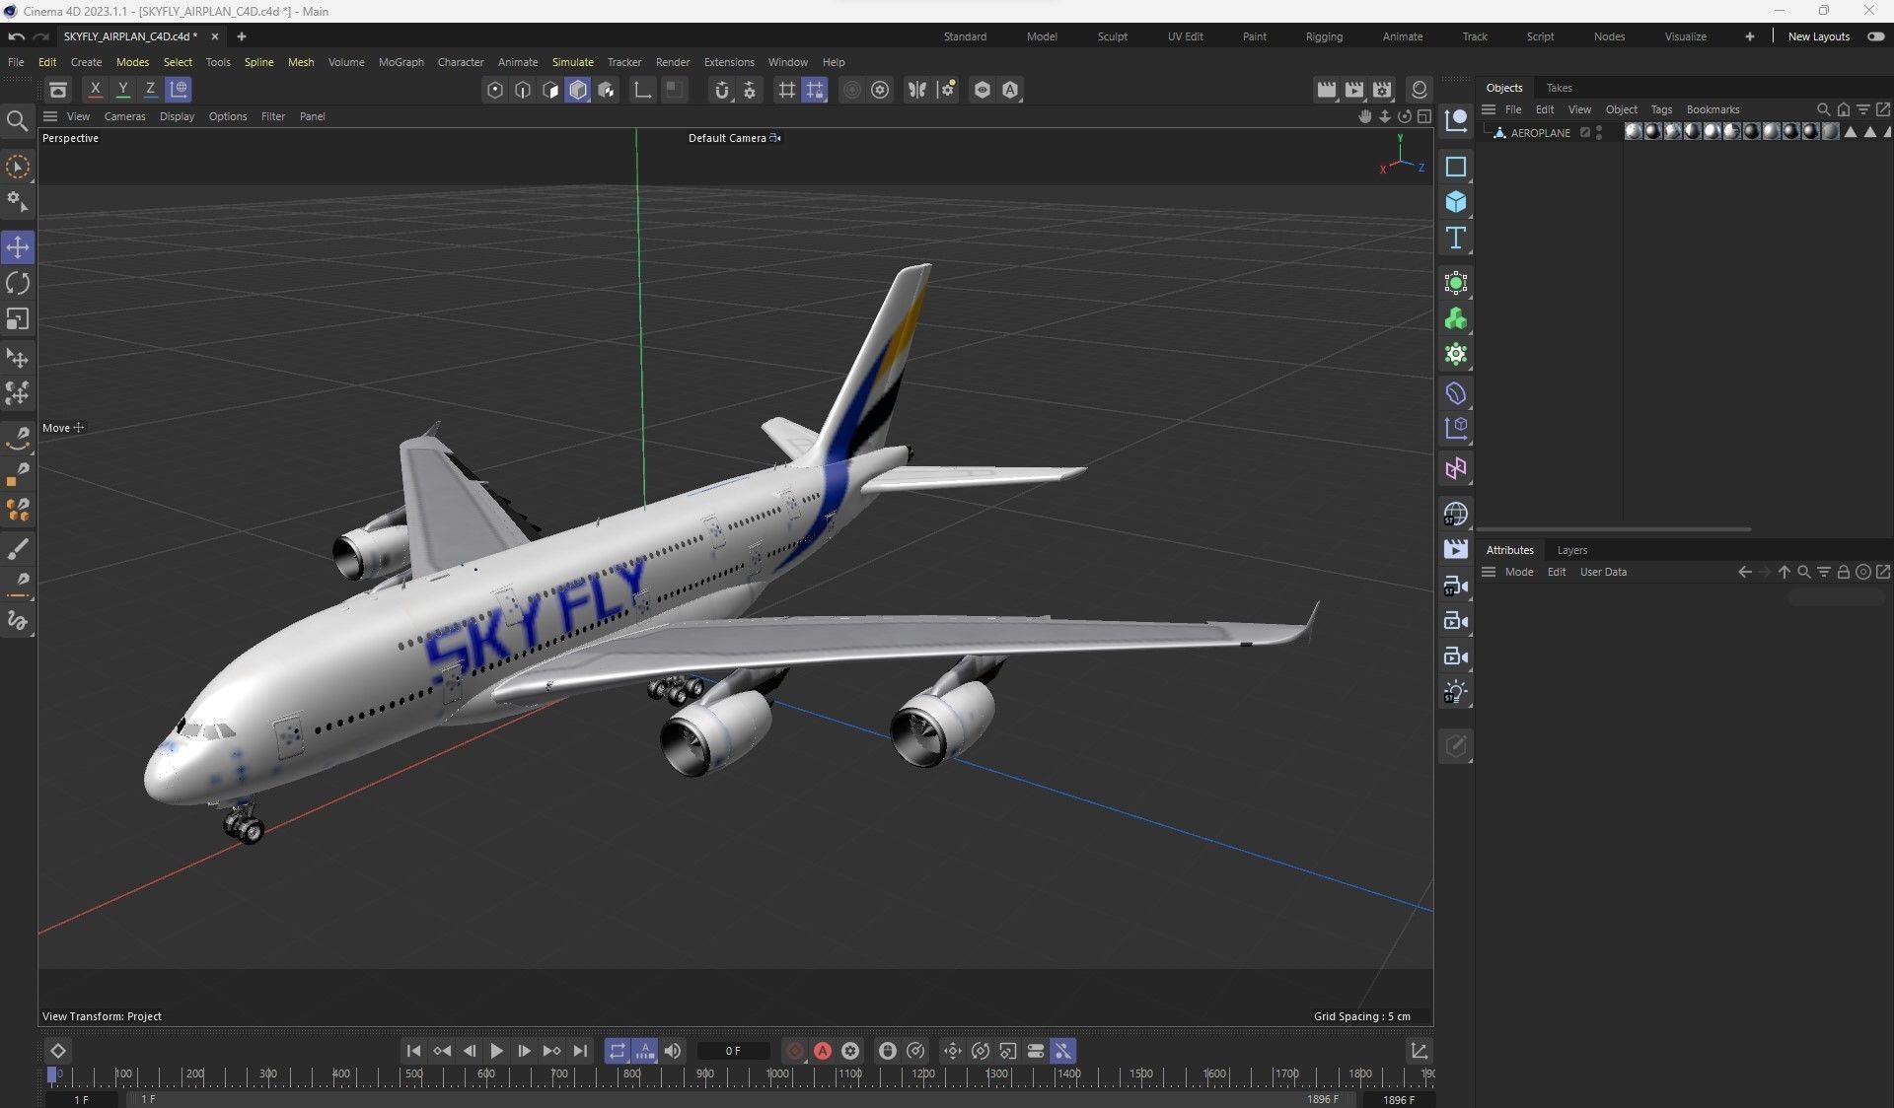Open viewport hamburger menu
Screen dimensions: 1894x1108
[x=50, y=116]
